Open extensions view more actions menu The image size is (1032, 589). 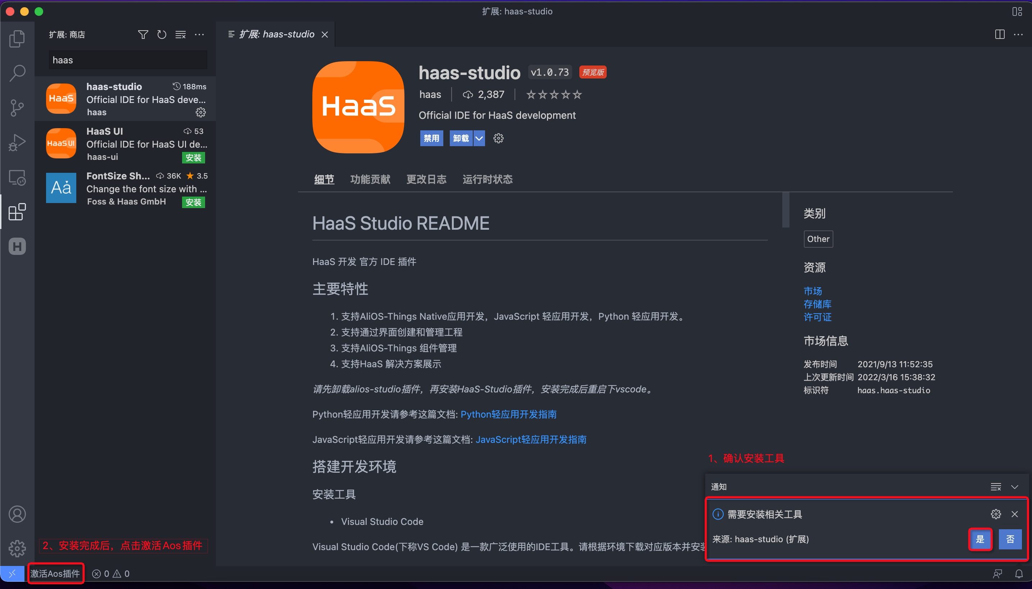[x=199, y=35]
